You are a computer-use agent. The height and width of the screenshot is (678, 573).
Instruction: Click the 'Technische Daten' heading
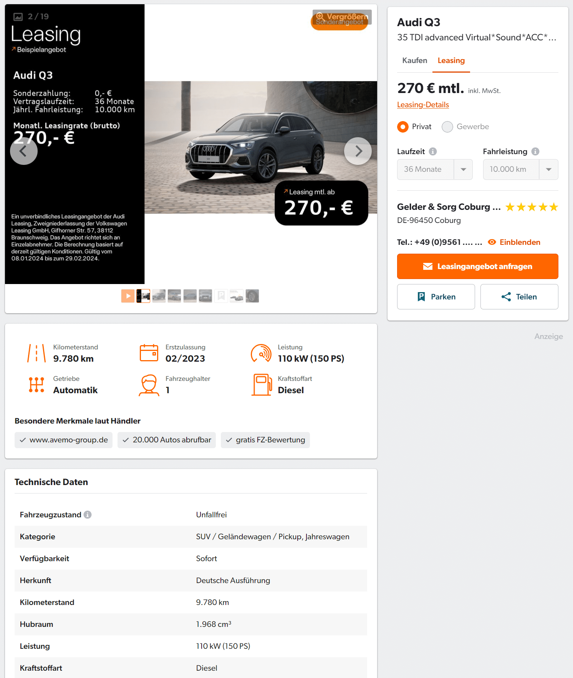tap(51, 482)
